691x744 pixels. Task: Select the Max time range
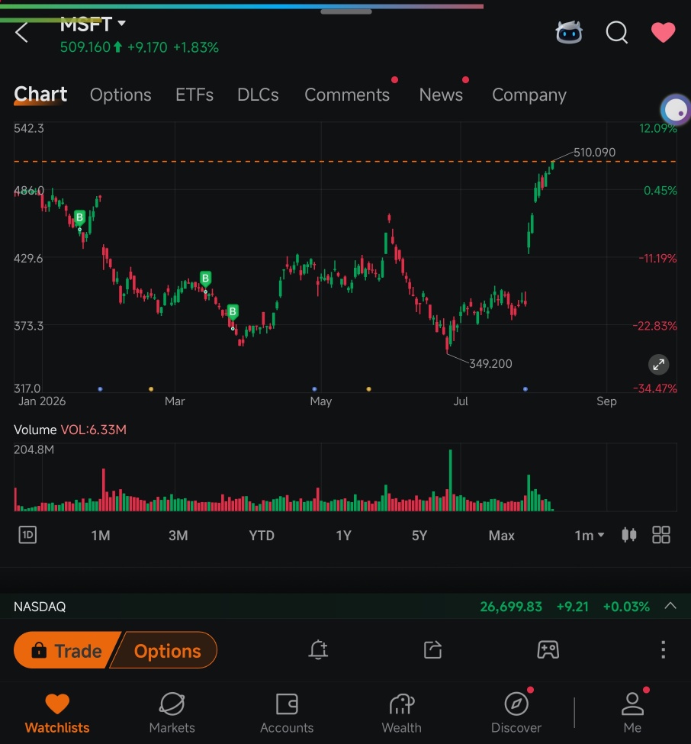[501, 535]
